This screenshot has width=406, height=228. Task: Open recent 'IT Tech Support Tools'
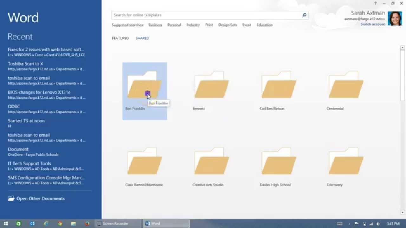click(x=46, y=166)
